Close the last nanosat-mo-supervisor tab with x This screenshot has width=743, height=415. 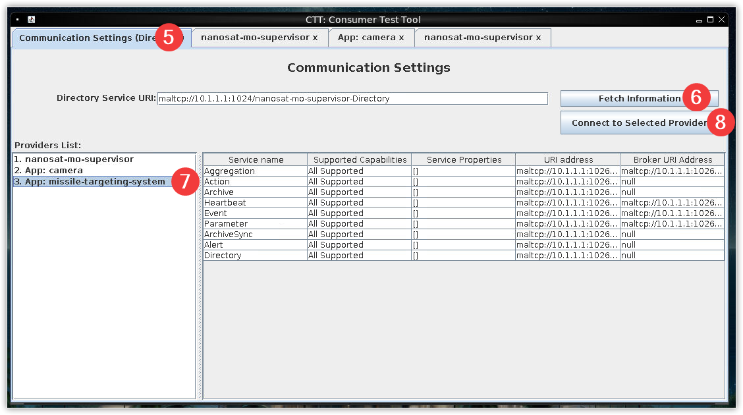click(x=538, y=38)
